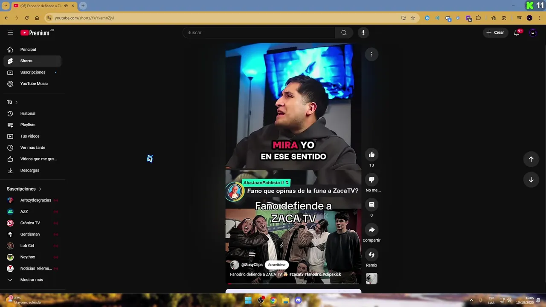Viewport: 546px width, 307px height.
Task: Go to next short with down arrow
Action: tap(531, 180)
